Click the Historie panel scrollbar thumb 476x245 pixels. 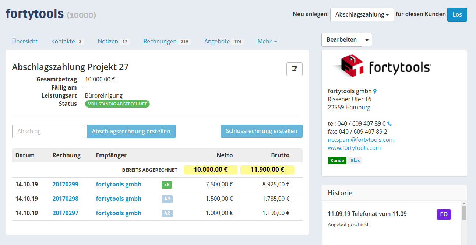(464, 213)
